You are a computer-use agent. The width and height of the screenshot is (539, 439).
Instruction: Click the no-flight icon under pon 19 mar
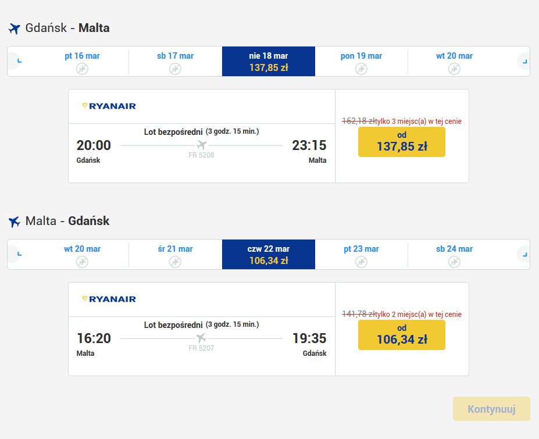coord(361,69)
